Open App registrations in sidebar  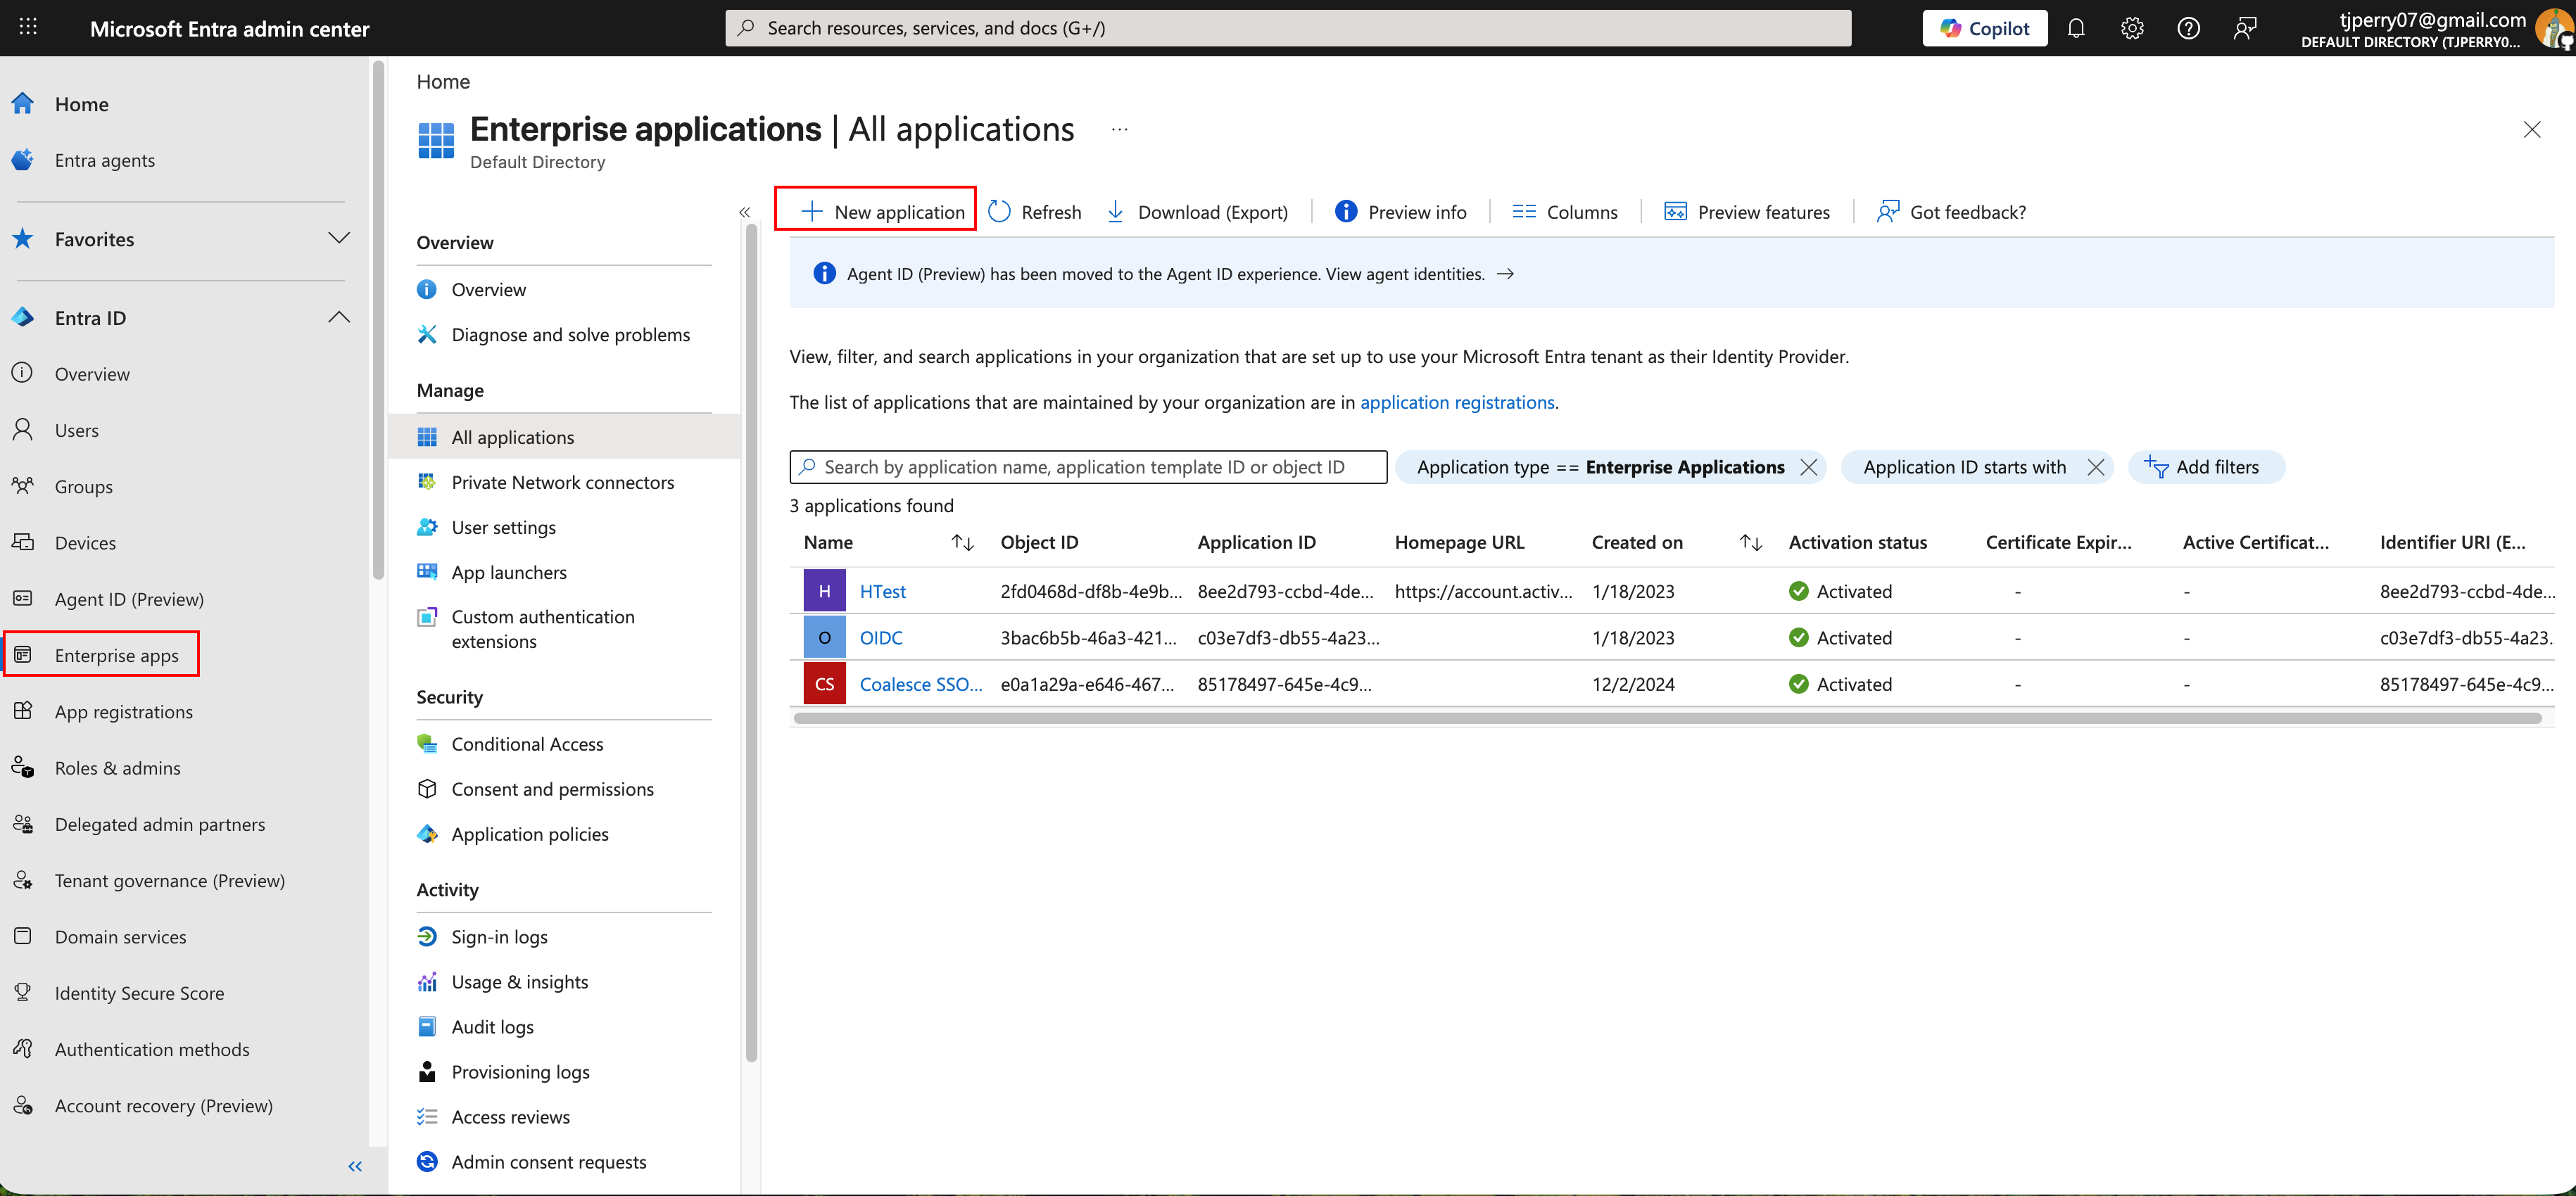(x=123, y=711)
